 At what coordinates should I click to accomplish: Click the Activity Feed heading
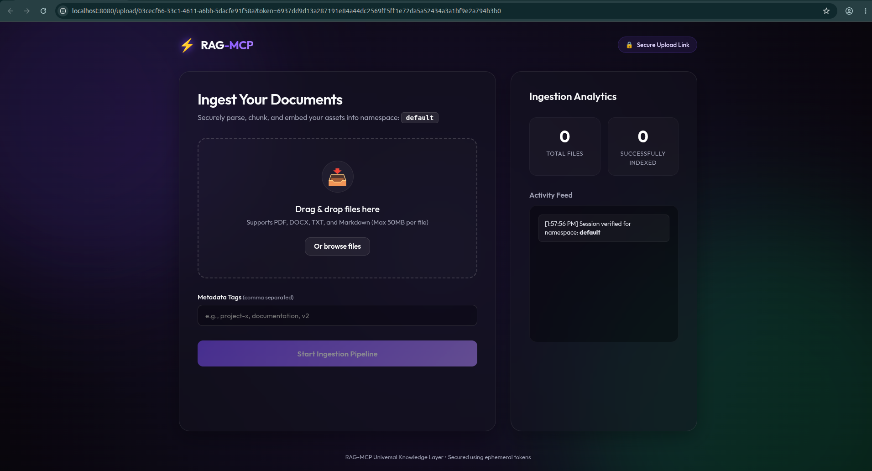[551, 195]
